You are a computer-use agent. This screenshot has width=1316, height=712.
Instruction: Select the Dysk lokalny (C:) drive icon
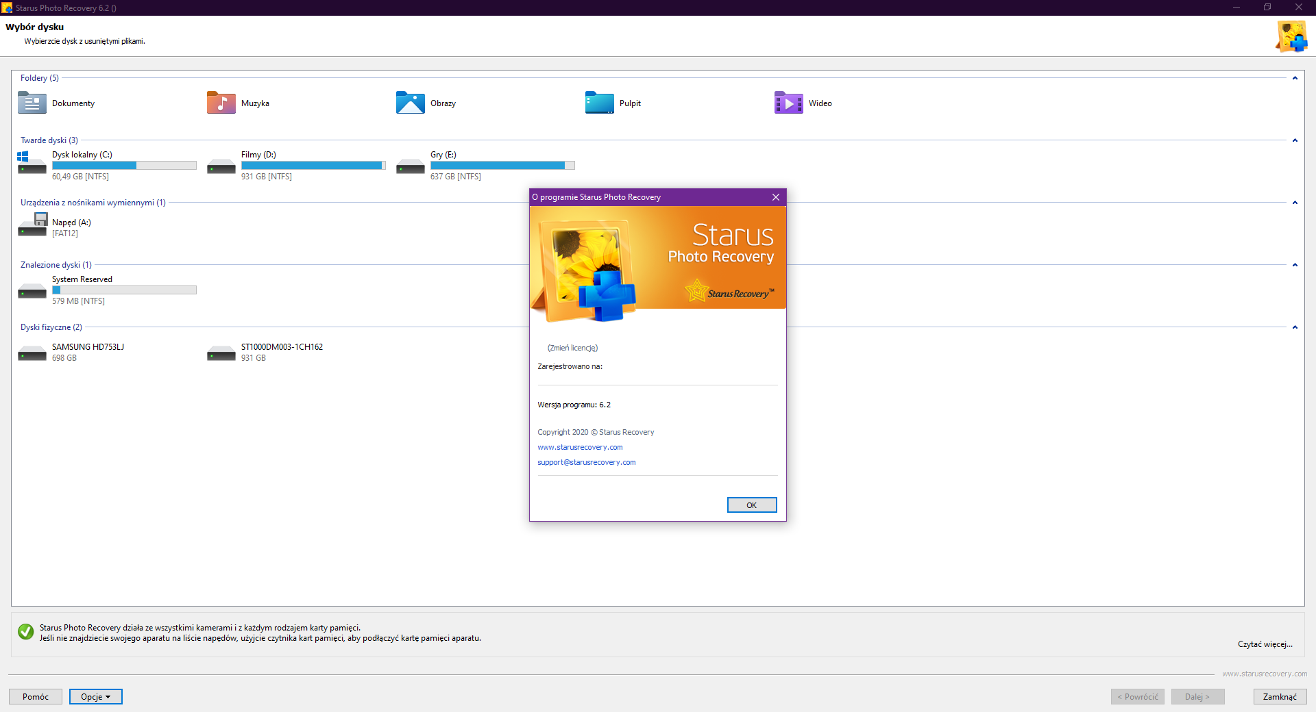32,164
